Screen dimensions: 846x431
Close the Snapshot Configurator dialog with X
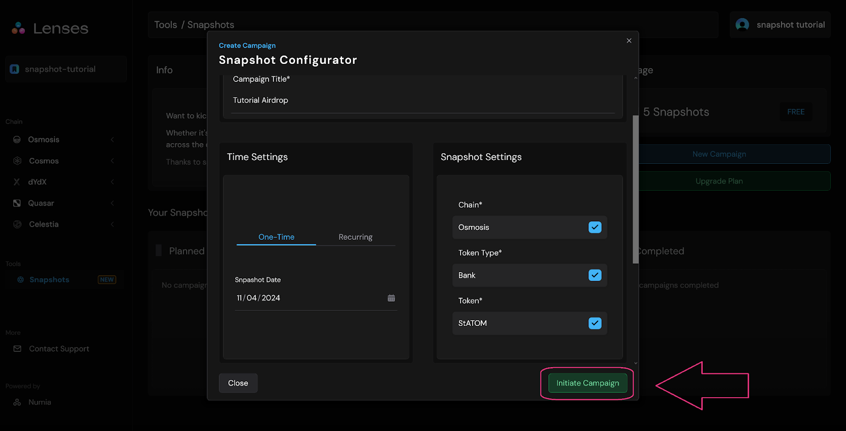tap(629, 41)
